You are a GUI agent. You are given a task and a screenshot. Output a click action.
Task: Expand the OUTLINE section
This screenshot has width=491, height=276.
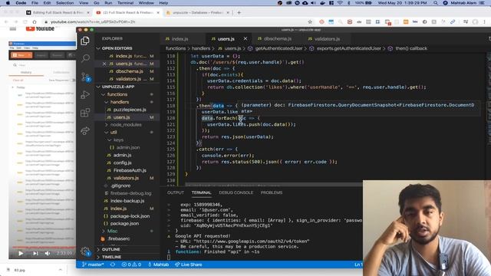[110, 249]
